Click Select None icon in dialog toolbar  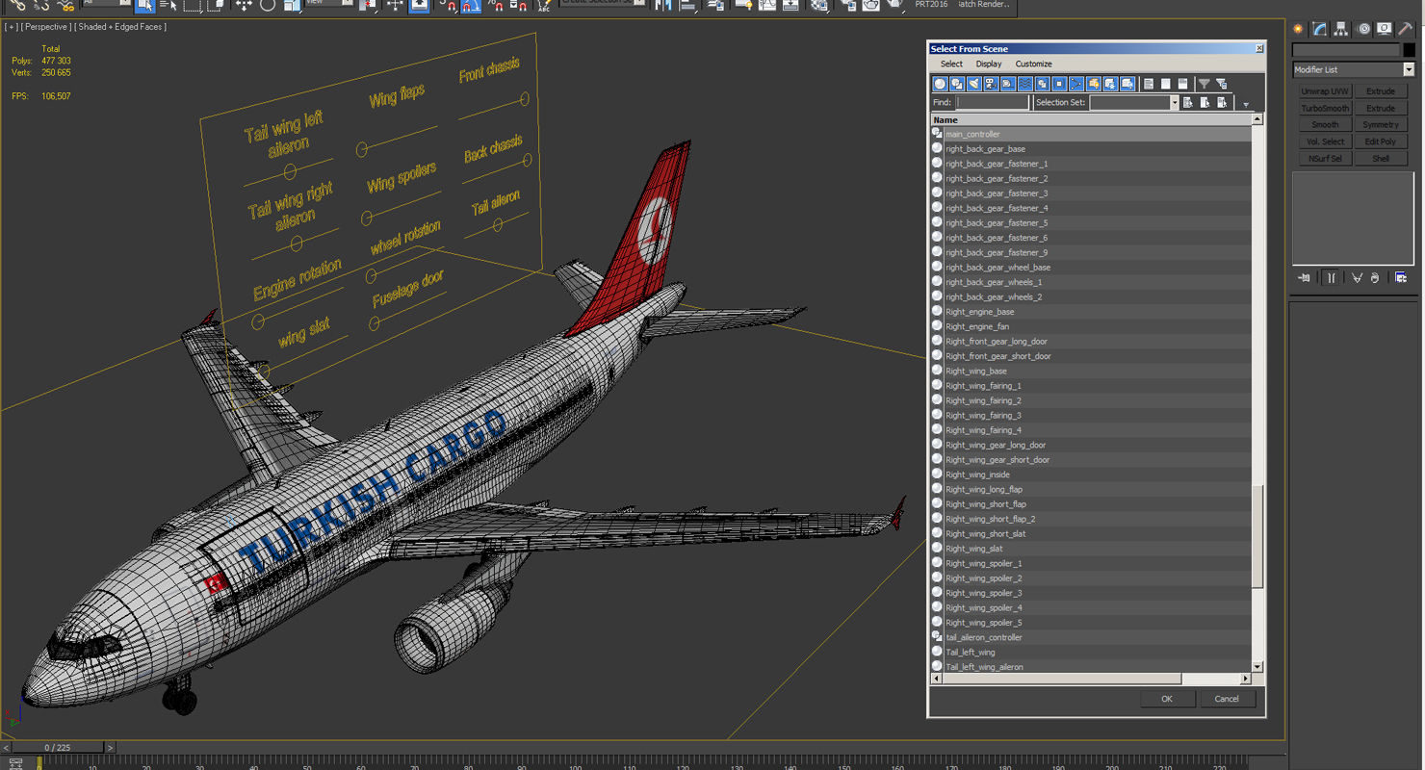[x=1166, y=84]
